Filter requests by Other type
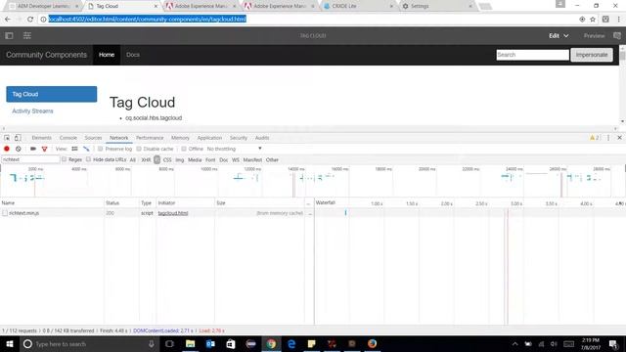Screen dimensions: 626x352 pos(272,160)
